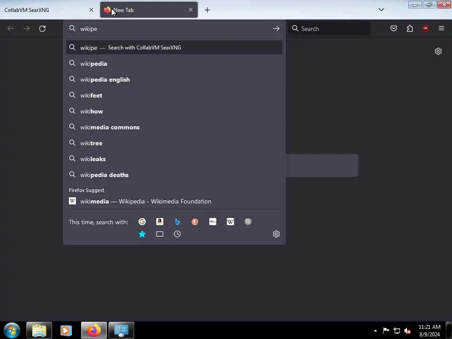Search with gray magnifier engine icon
The width and height of the screenshot is (452, 339).
[248, 222]
